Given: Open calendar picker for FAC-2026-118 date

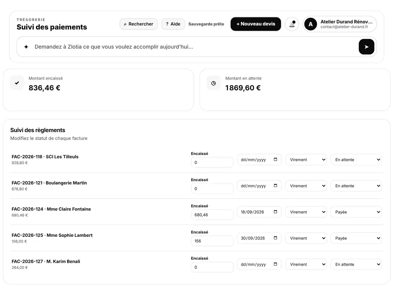Looking at the screenshot, I should point(275,160).
